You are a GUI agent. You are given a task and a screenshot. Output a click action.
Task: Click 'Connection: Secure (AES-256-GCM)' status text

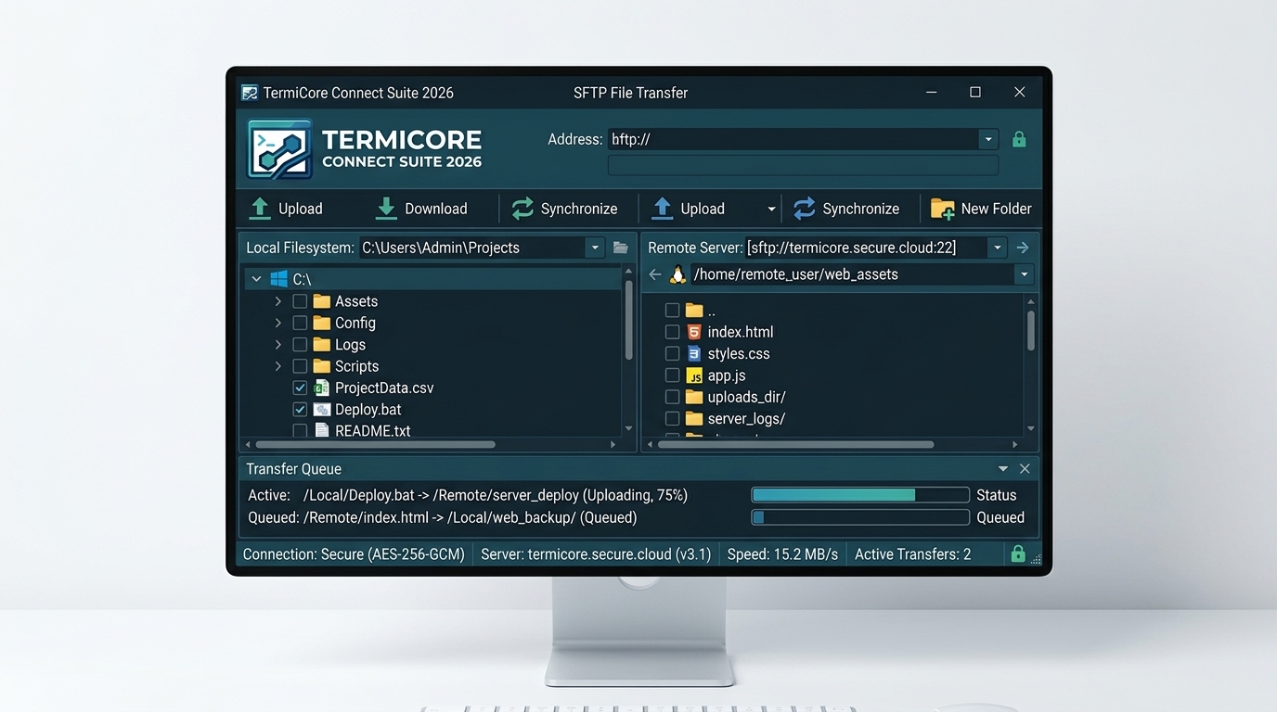point(354,554)
